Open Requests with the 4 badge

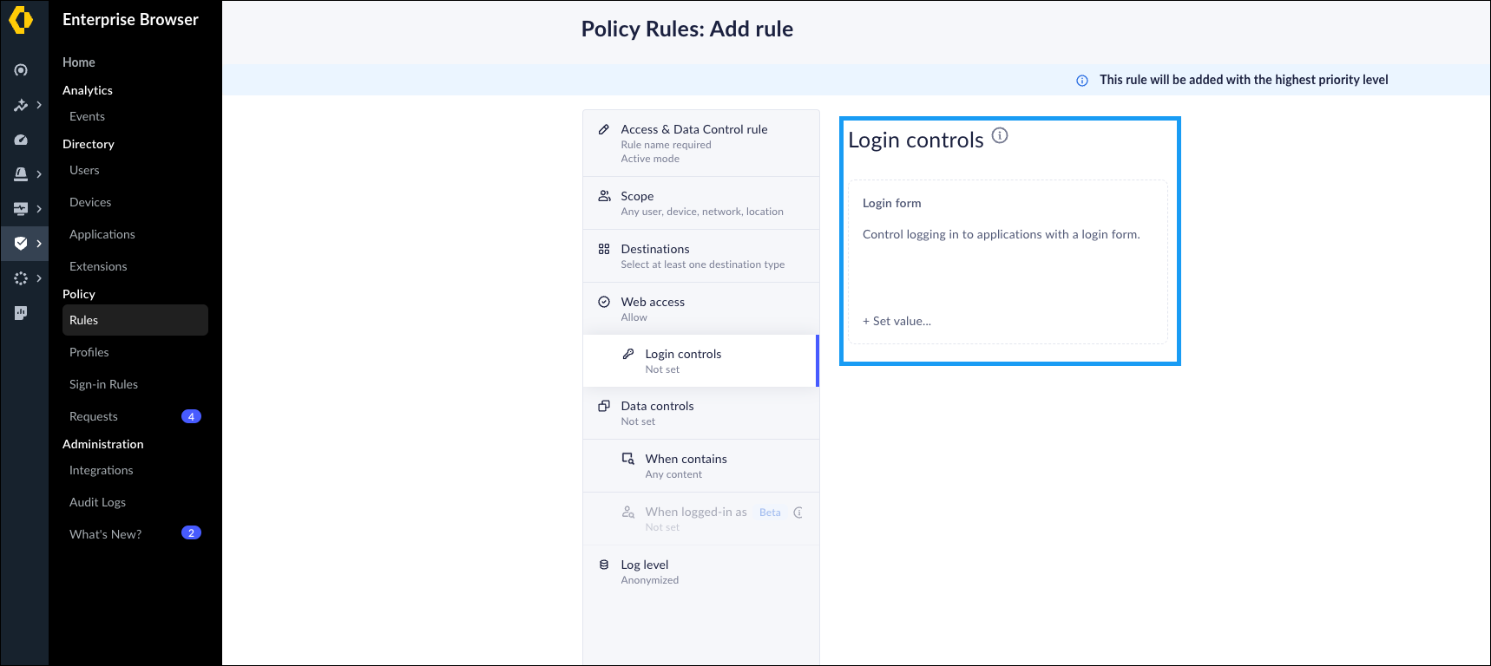pos(94,416)
